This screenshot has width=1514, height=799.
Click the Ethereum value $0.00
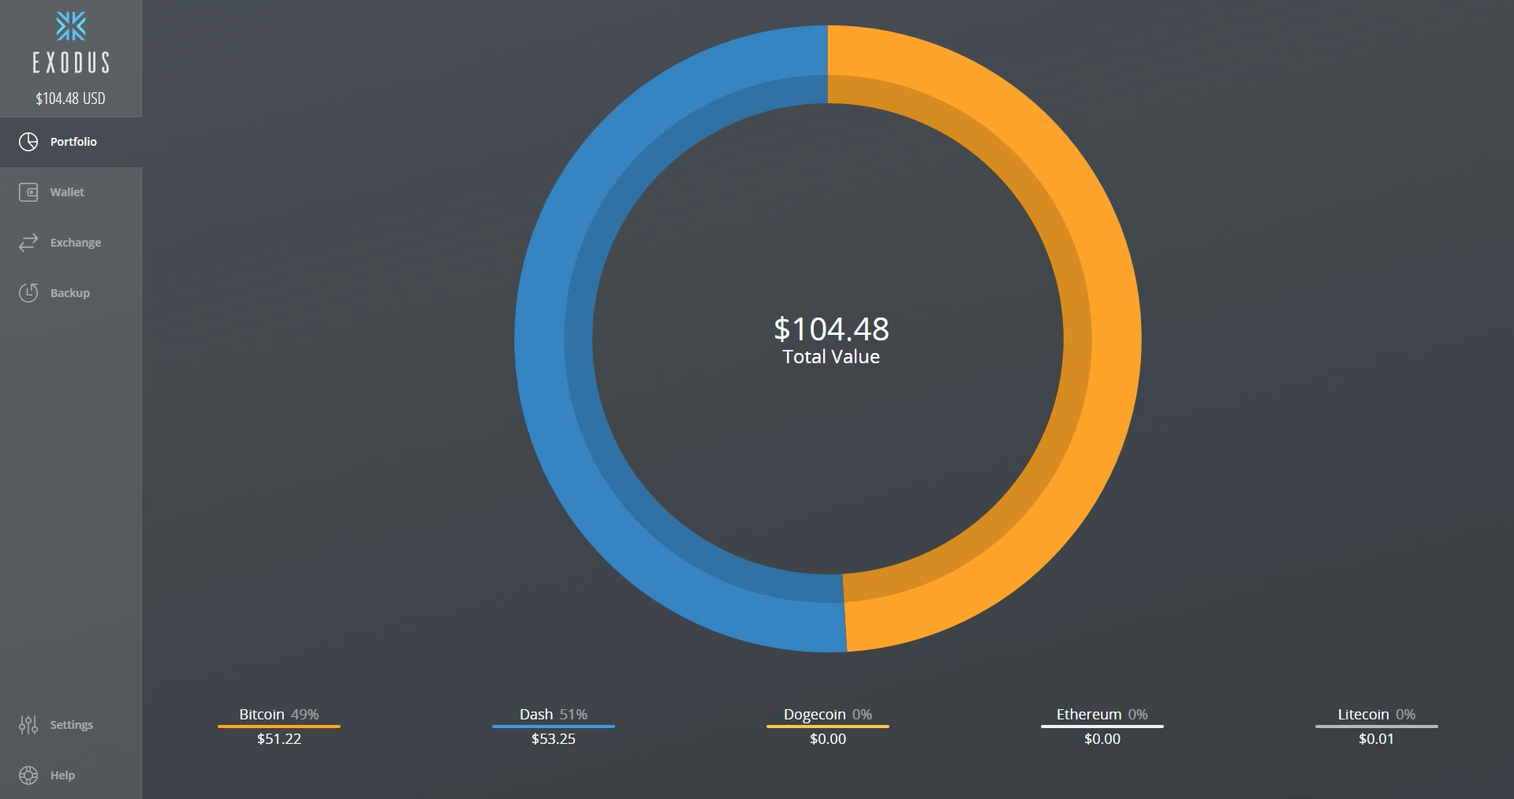pyautogui.click(x=1102, y=739)
